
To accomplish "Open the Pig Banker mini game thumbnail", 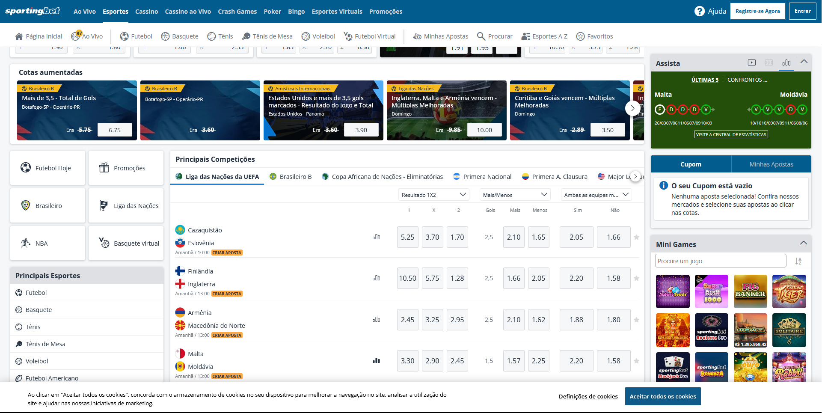I will pyautogui.click(x=750, y=291).
